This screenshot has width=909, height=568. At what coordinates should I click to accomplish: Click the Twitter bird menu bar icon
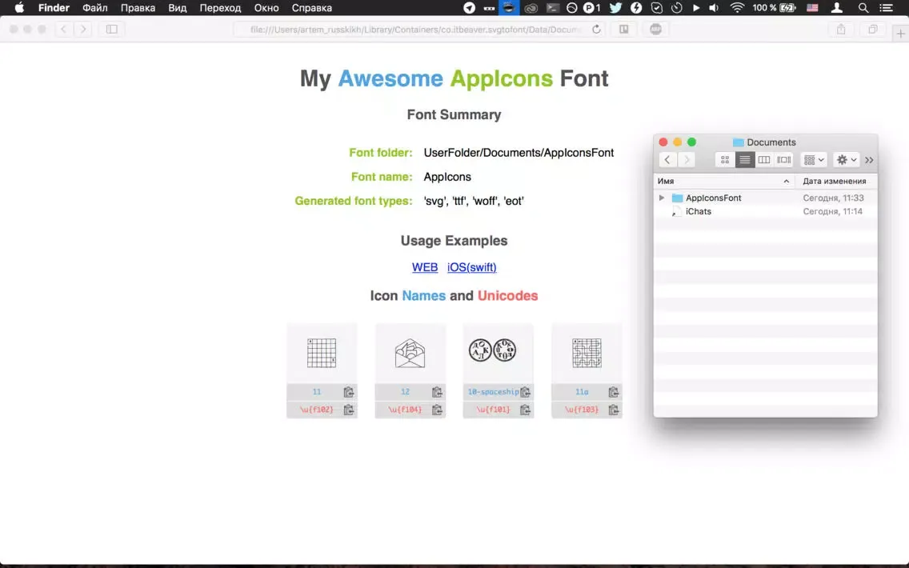615,7
